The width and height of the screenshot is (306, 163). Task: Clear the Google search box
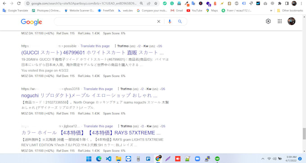(159, 22)
